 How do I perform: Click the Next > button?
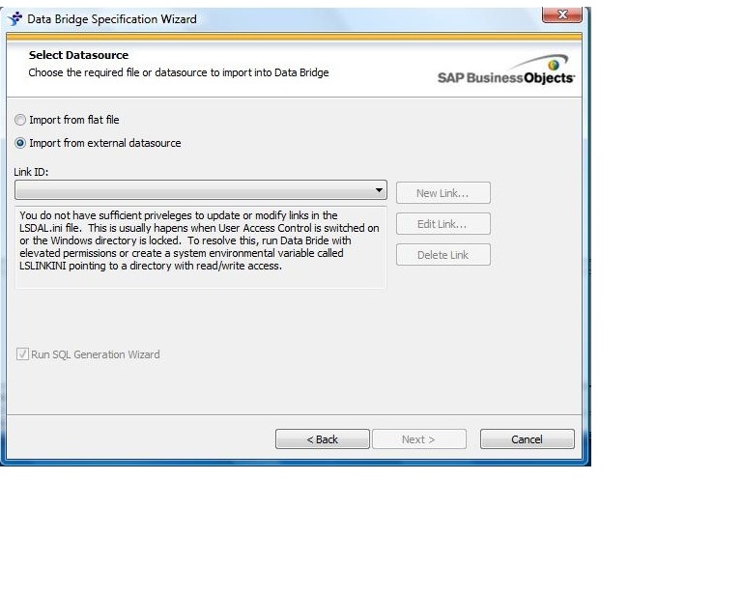click(x=418, y=439)
